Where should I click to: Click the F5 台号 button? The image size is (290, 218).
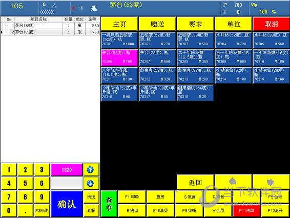click(x=275, y=197)
